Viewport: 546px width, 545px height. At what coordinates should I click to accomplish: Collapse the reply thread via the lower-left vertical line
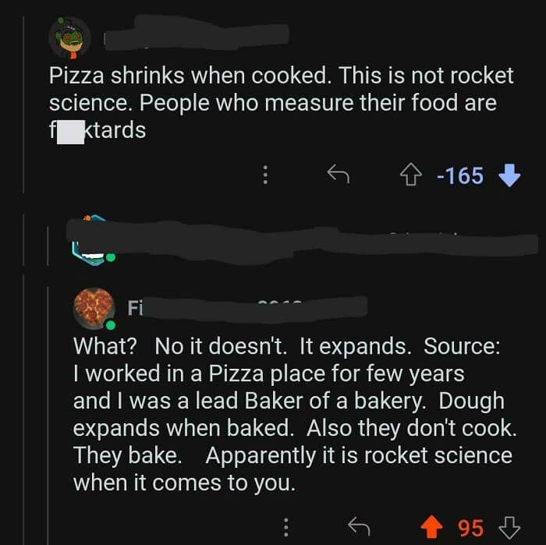pos(23,390)
